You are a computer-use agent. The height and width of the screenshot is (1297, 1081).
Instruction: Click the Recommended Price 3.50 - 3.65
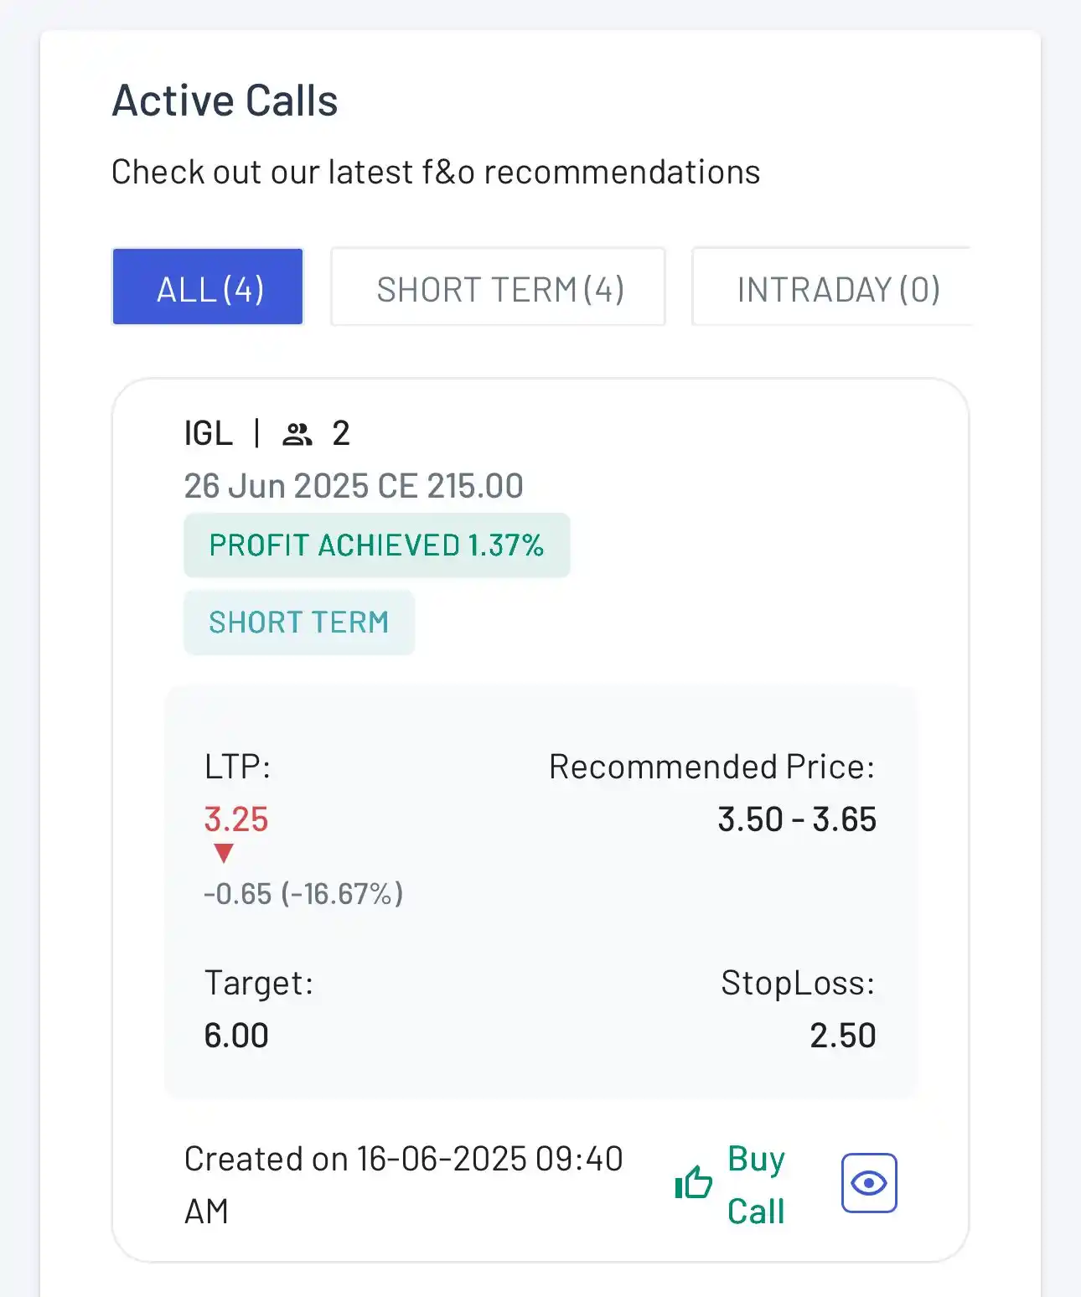click(x=797, y=819)
